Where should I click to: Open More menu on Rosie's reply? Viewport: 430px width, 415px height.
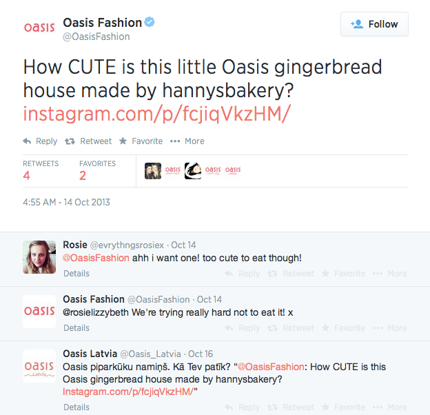pos(390,274)
